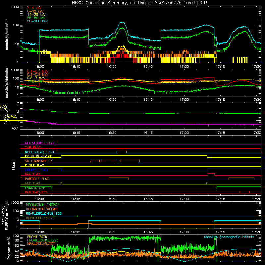The width and height of the screenshot is (265, 265).
Task: Click the yellow 17242. overlay text
Action: (x=9, y=116)
